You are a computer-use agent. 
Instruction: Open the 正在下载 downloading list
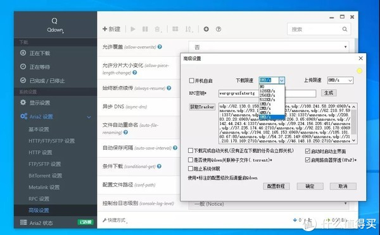click(55, 53)
